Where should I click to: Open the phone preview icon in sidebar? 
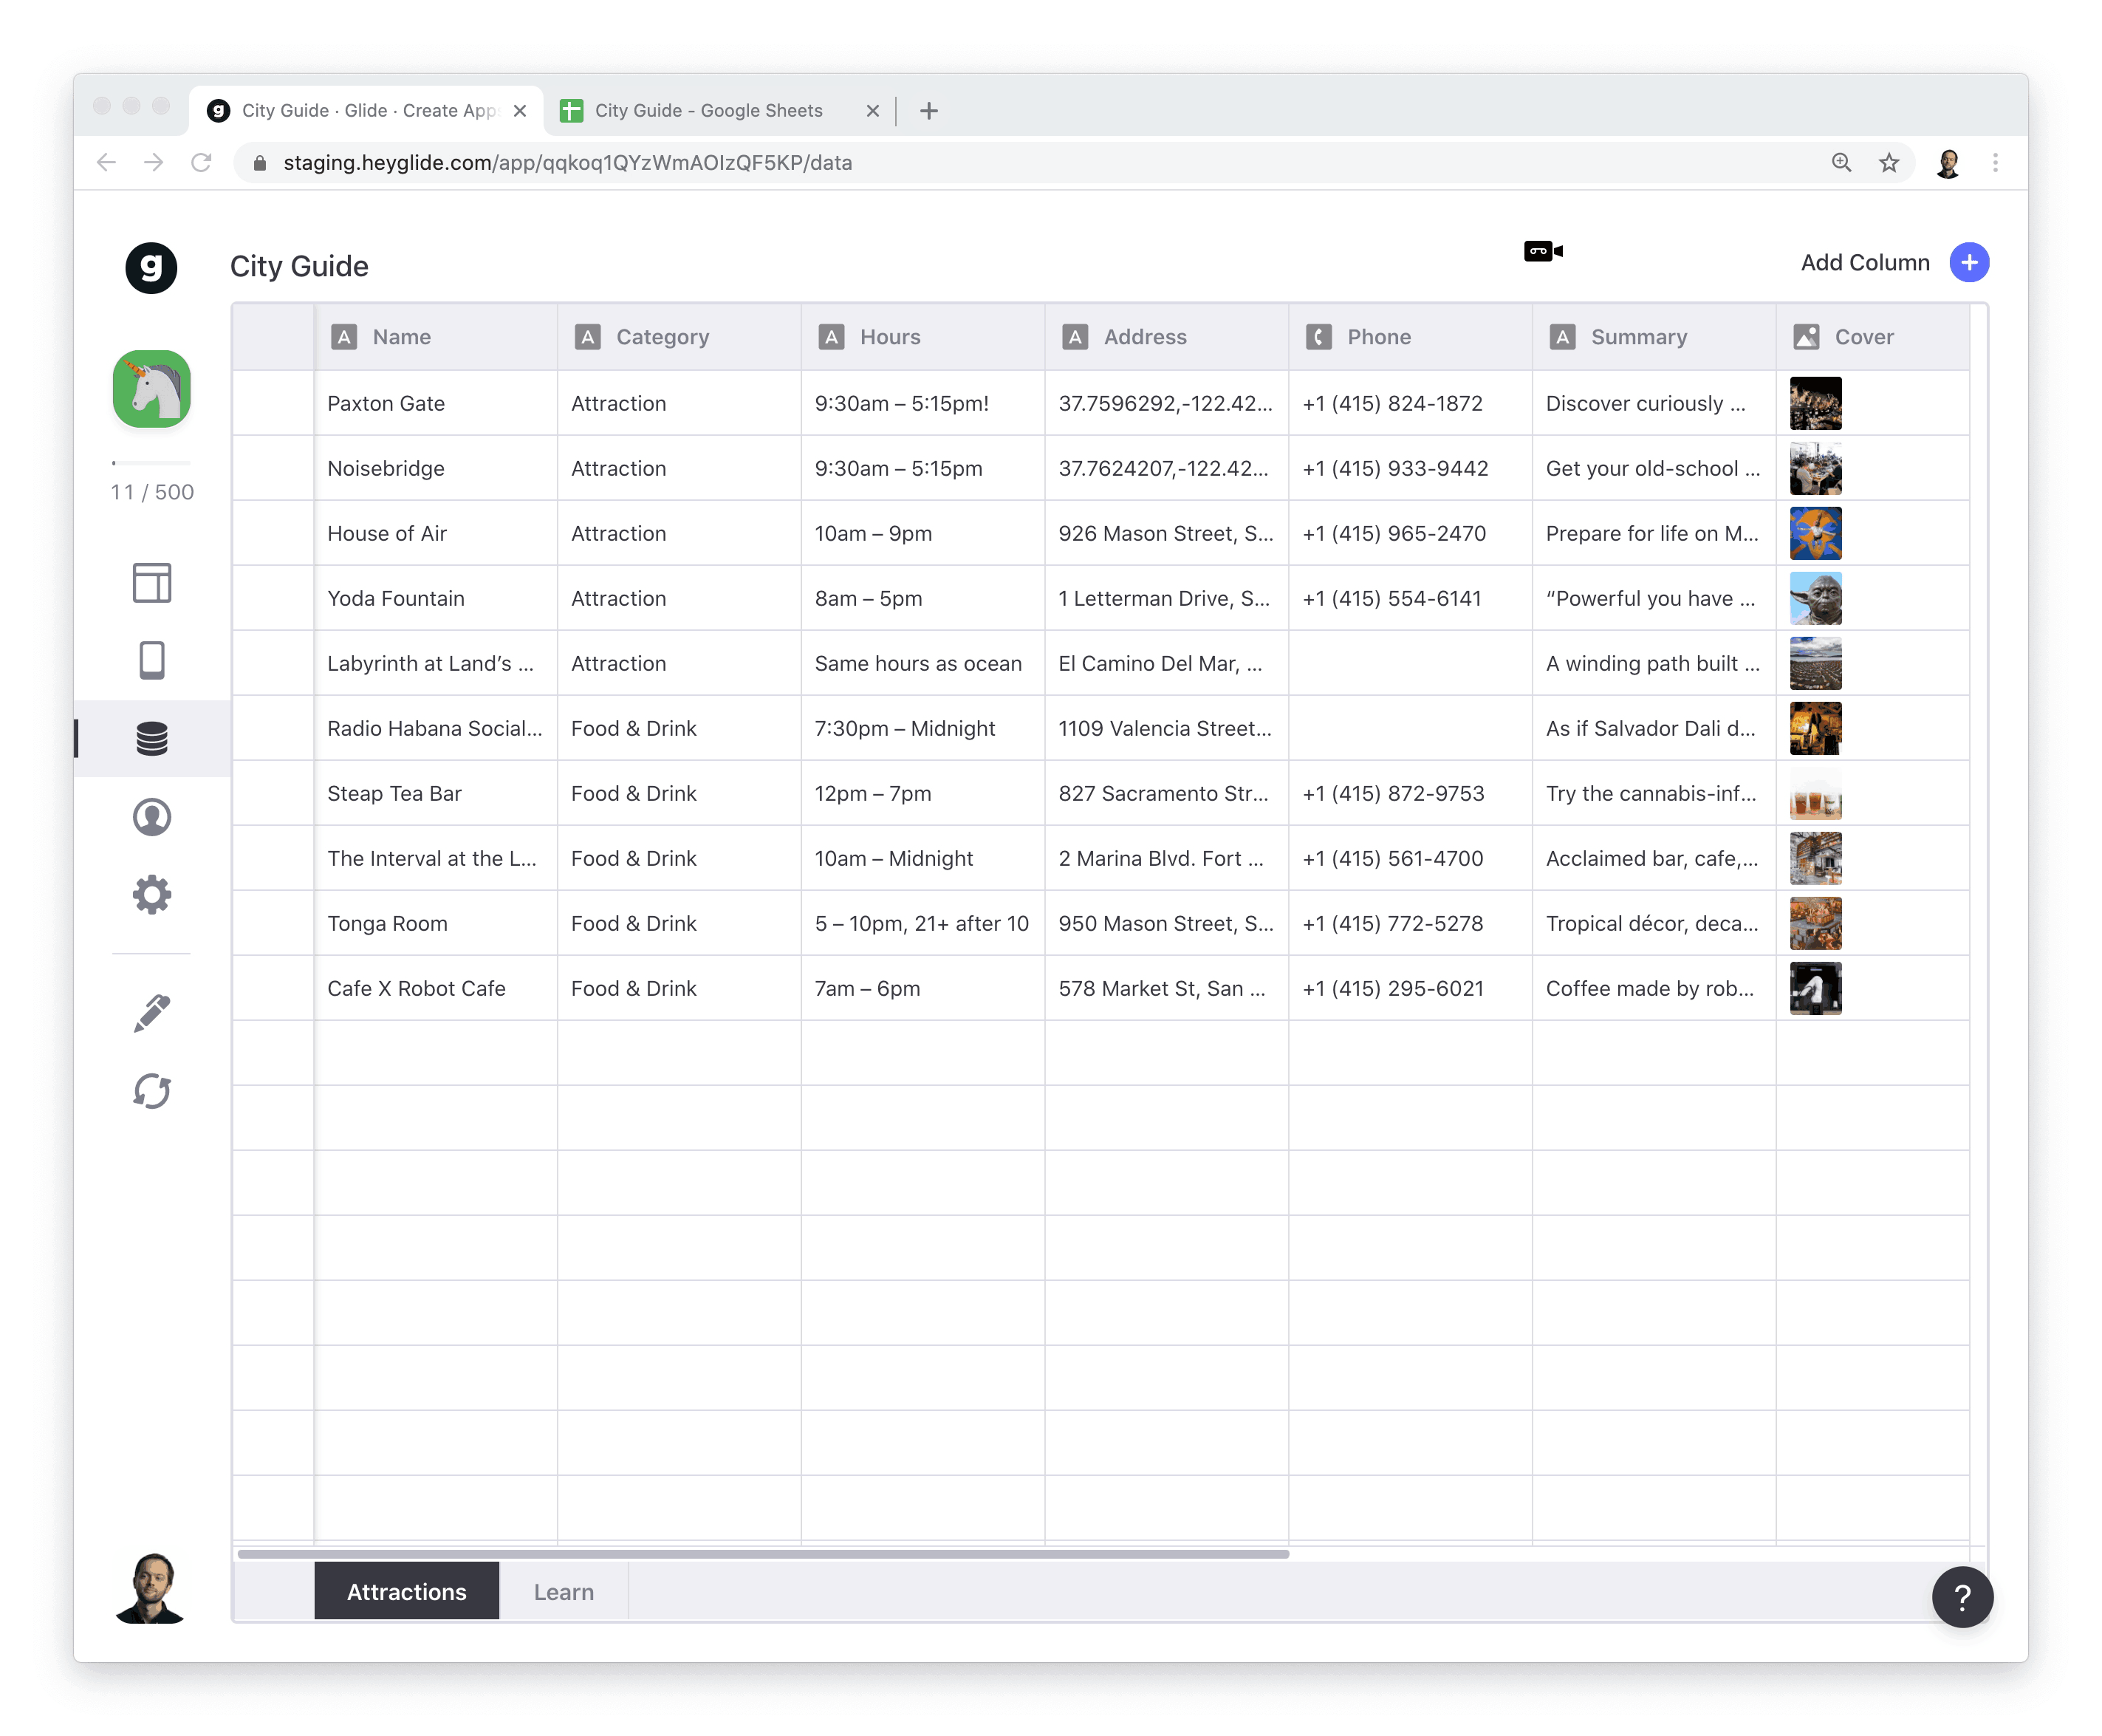[x=152, y=660]
